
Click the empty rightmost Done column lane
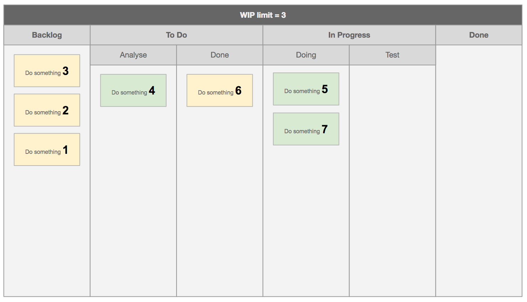pos(479,171)
